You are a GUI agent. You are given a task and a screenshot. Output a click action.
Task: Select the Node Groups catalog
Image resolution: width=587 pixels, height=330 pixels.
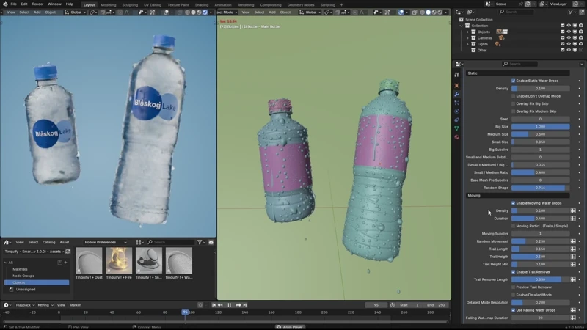[23, 276]
